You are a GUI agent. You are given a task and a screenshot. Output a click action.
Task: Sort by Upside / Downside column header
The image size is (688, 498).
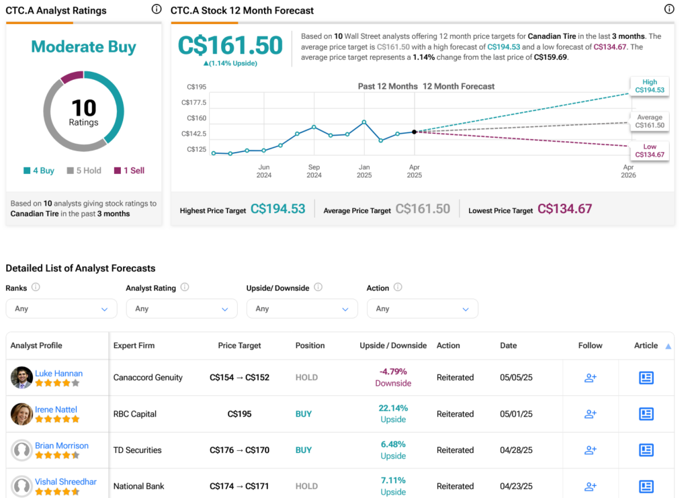pos(392,345)
